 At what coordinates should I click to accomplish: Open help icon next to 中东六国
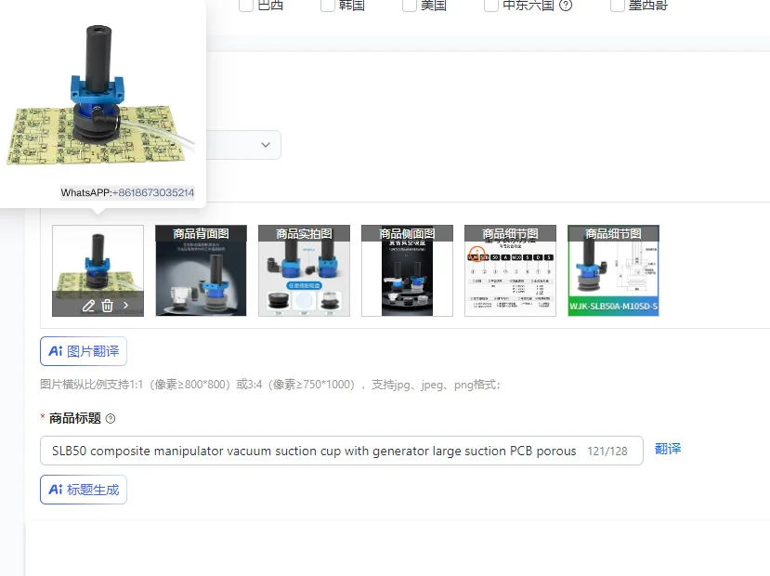566,6
